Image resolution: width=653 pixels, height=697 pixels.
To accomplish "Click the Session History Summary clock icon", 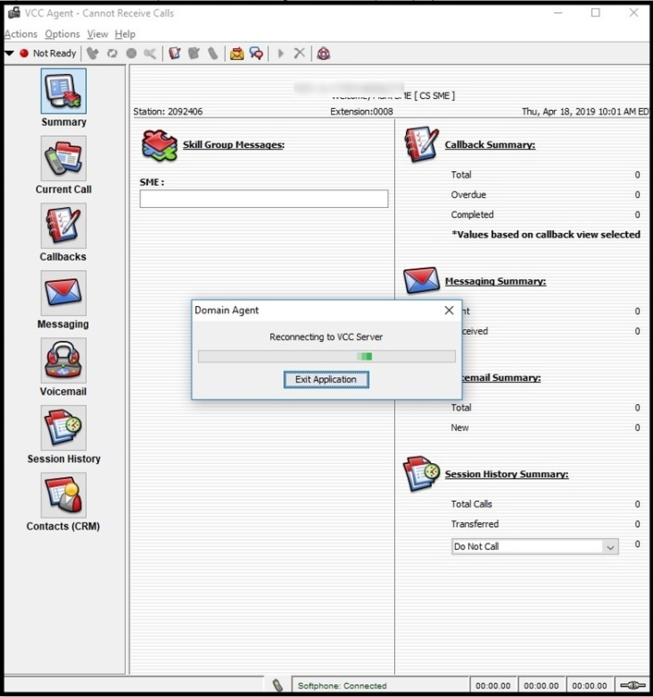I will coord(421,473).
